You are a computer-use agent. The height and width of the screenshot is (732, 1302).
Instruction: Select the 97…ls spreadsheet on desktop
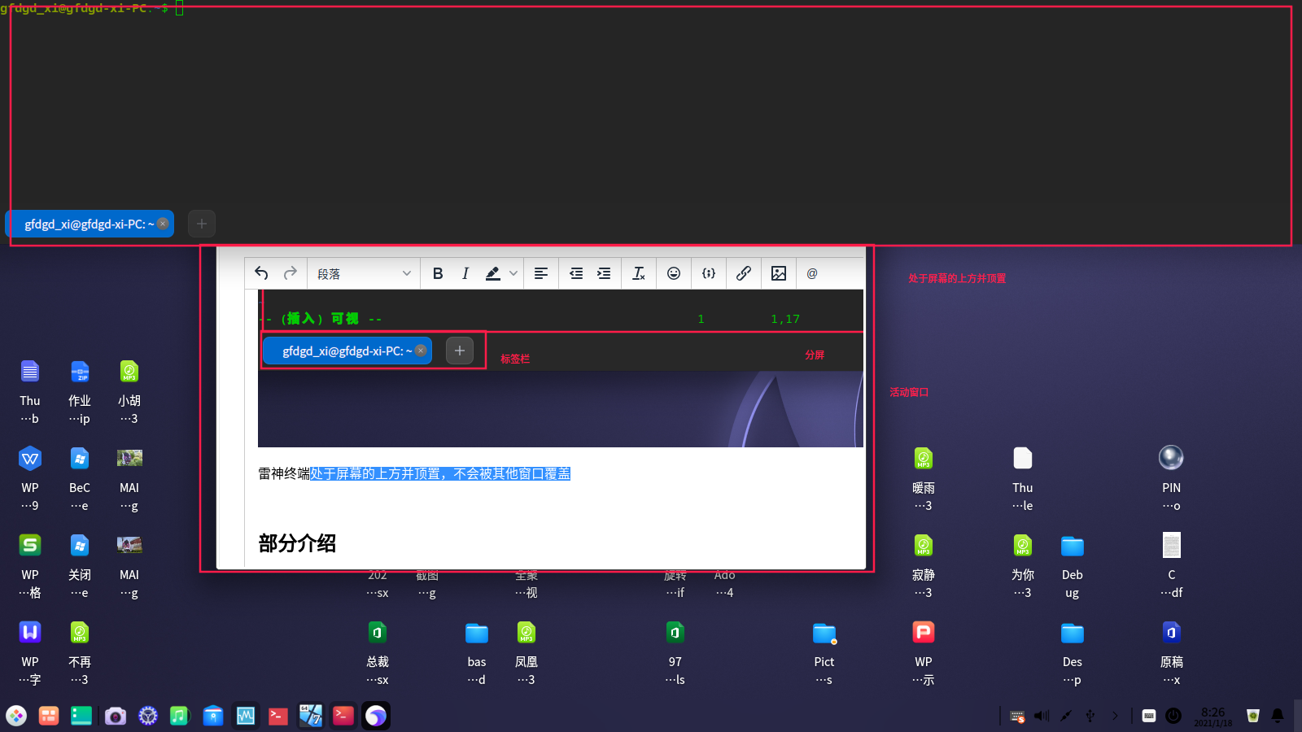(675, 653)
